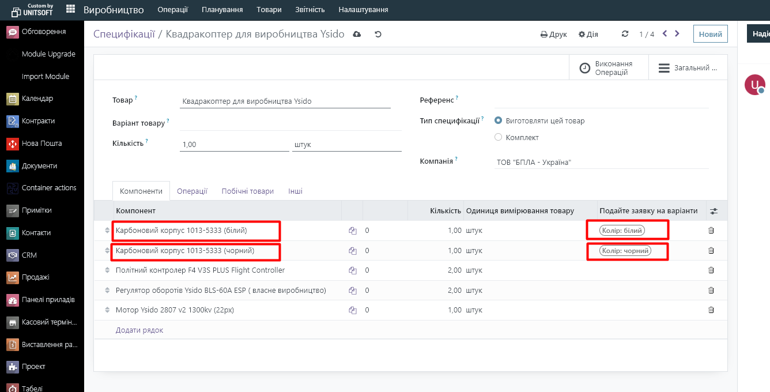Click the discard changes undo icon

click(378, 35)
